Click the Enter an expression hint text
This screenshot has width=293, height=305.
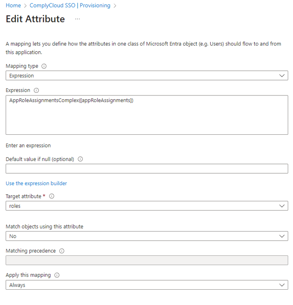28,145
